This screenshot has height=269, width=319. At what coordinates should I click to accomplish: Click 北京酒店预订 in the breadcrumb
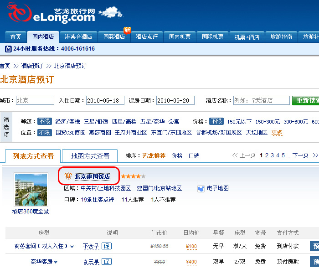point(70,66)
